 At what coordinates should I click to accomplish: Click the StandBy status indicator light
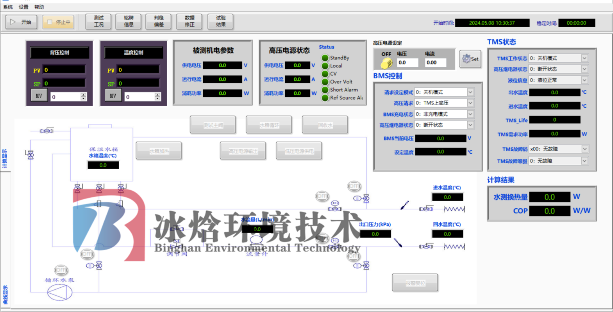(325, 58)
